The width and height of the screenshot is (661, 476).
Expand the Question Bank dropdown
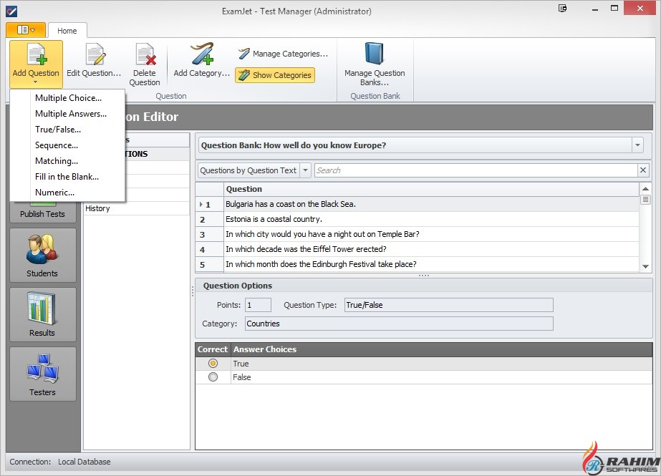[x=637, y=145]
